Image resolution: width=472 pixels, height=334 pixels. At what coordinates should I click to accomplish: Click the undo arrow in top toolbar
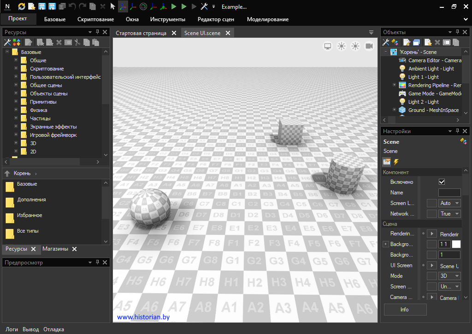72,6
